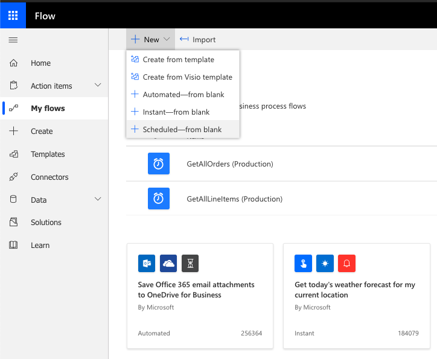Click the Templates icon in sidebar
The width and height of the screenshot is (437, 359).
pos(14,154)
